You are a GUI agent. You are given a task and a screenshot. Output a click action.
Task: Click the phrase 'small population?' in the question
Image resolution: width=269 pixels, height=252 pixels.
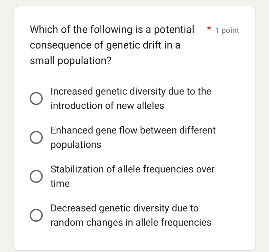70,61
